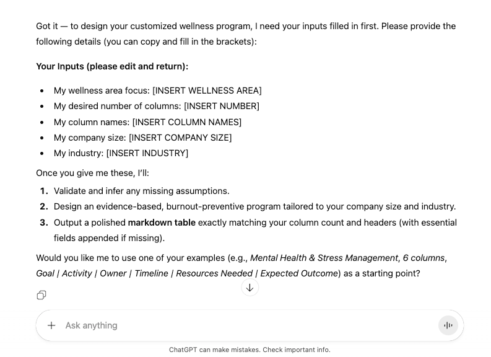Click the "My desired number of columns" bullet
The width and height of the screenshot is (491, 357).
pos(156,106)
